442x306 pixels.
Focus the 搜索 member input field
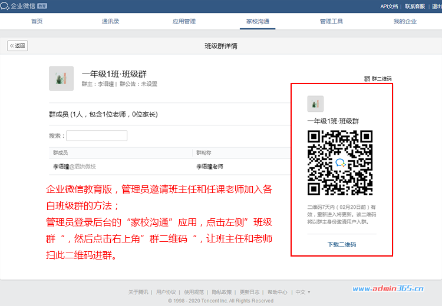[x=97, y=136]
